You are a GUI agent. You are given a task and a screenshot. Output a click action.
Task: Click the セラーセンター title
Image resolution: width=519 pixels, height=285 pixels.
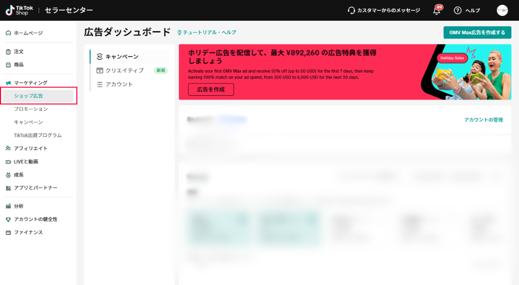click(69, 10)
